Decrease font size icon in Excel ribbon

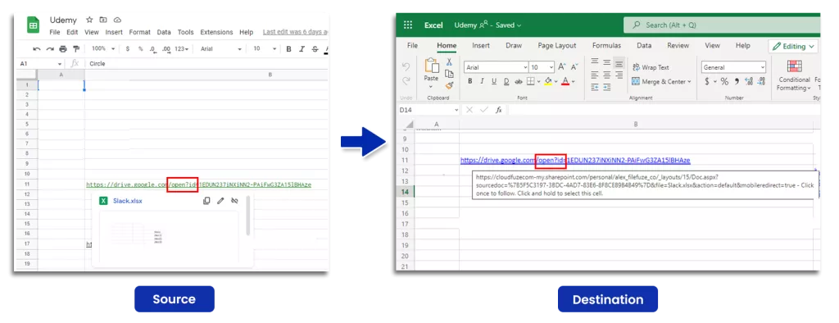[x=574, y=67]
